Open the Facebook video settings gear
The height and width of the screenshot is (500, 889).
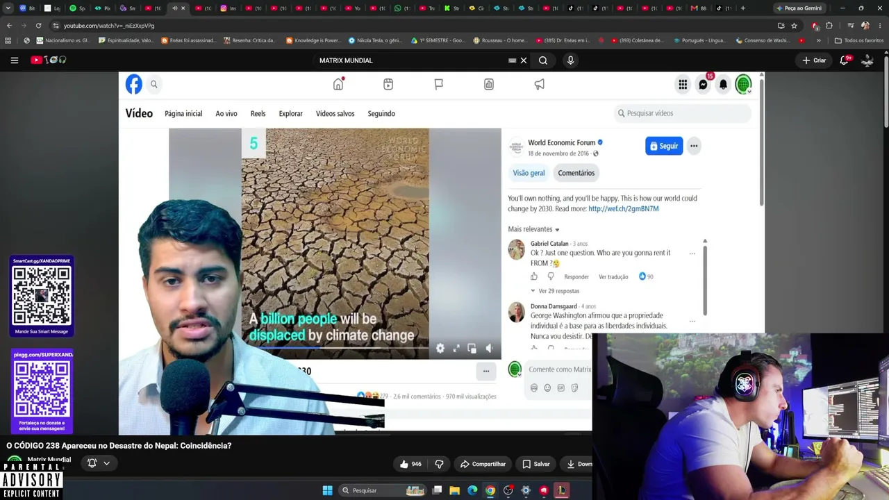coord(440,349)
